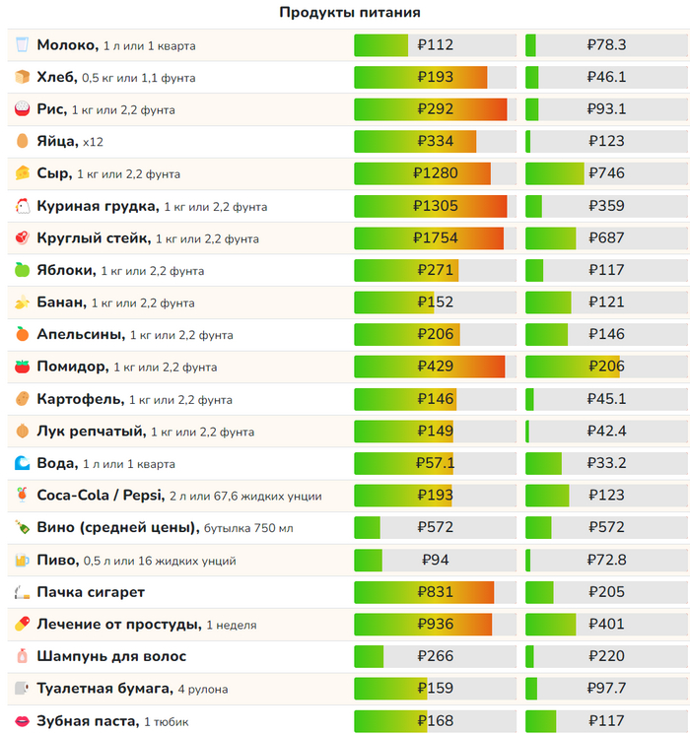Click the bread loaf icon
The height and width of the screenshot is (734, 690).
[22, 77]
